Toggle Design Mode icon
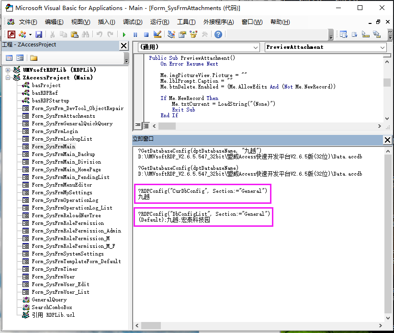 (x=158, y=34)
